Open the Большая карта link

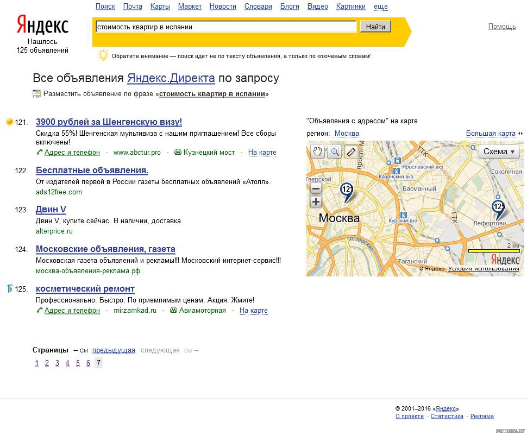click(491, 134)
